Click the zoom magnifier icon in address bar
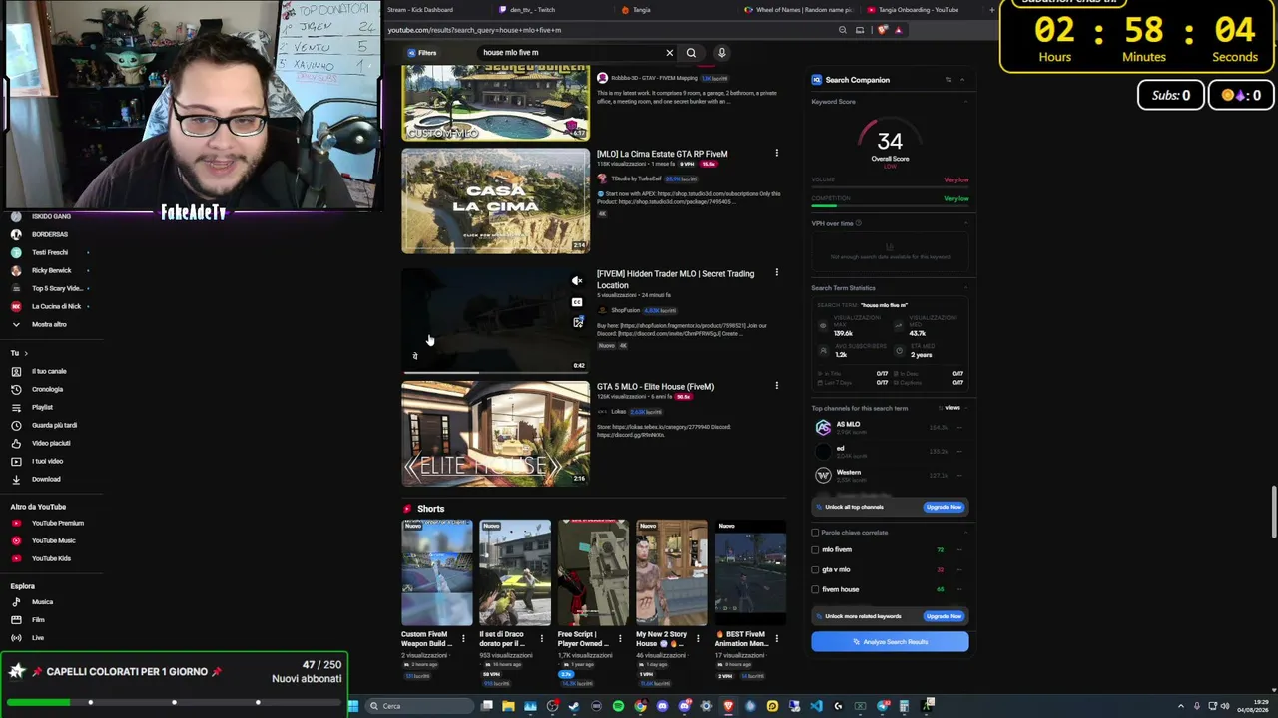The width and height of the screenshot is (1278, 718). pyautogui.click(x=843, y=30)
